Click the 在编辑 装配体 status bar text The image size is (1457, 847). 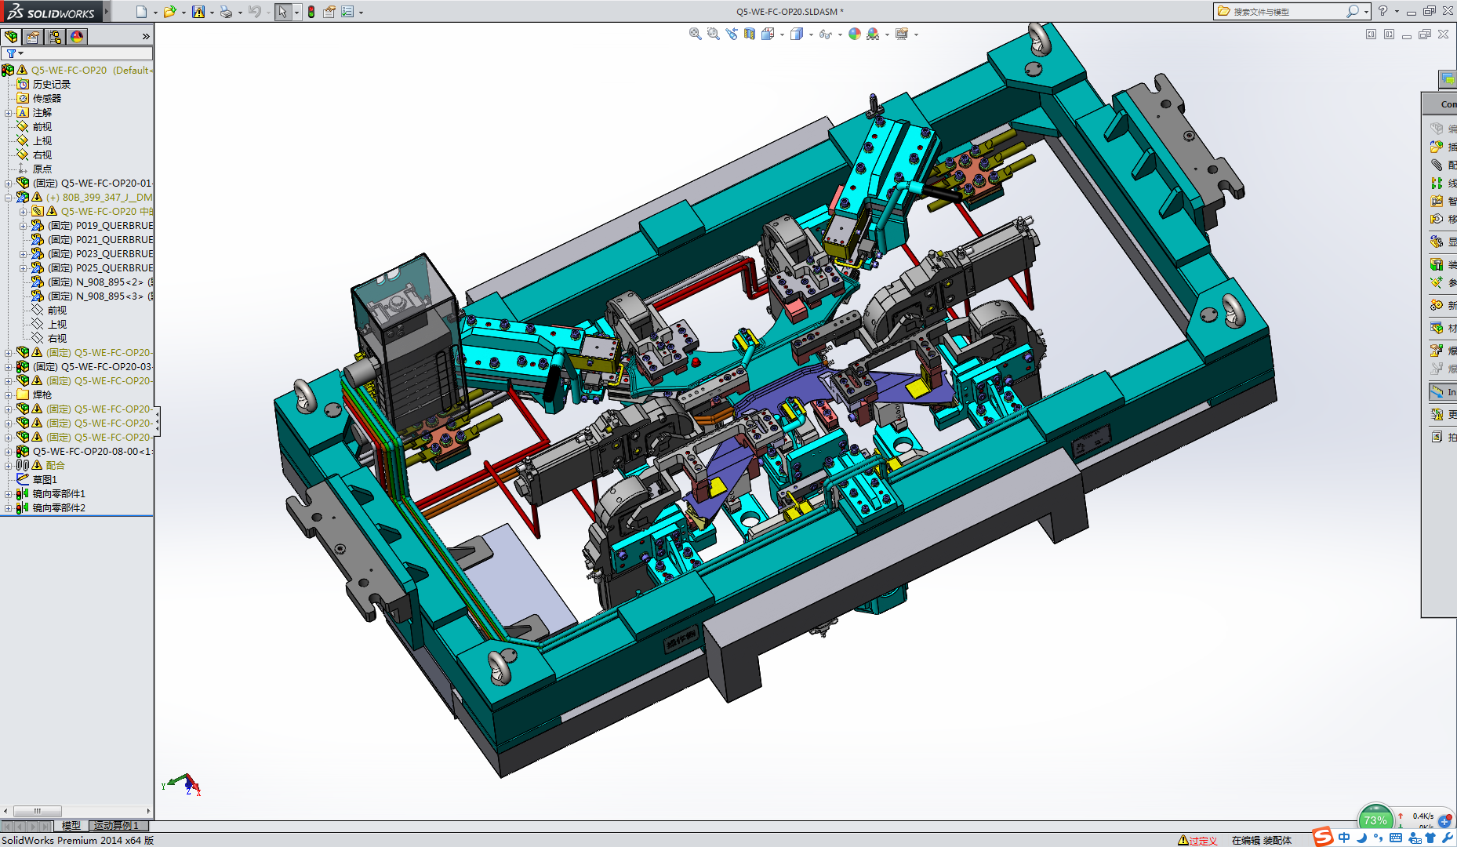(1261, 841)
